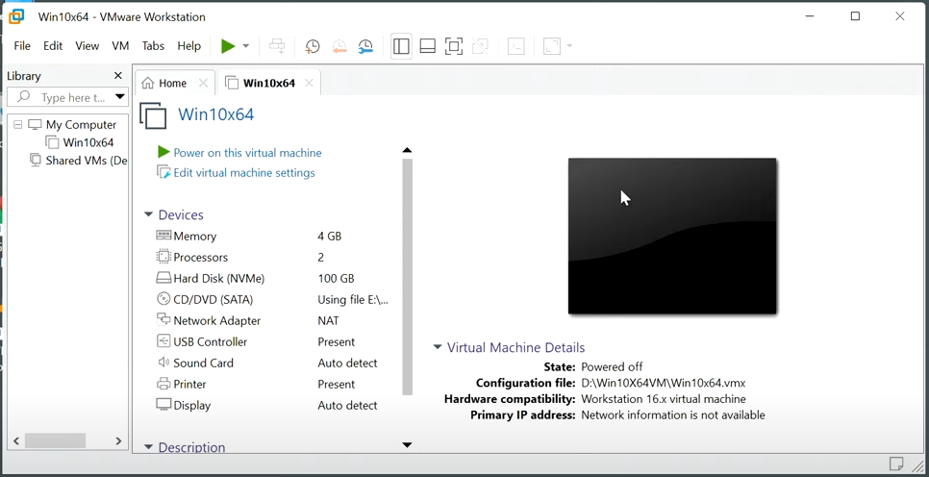Open the Library search filter dropdown
Viewport: 929px width, 477px height.
pyautogui.click(x=119, y=97)
